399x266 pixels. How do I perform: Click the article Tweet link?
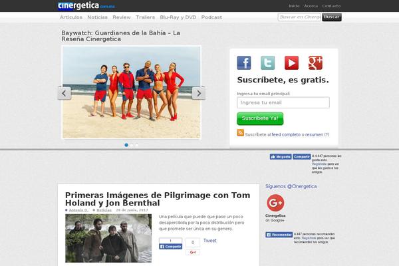(x=209, y=241)
